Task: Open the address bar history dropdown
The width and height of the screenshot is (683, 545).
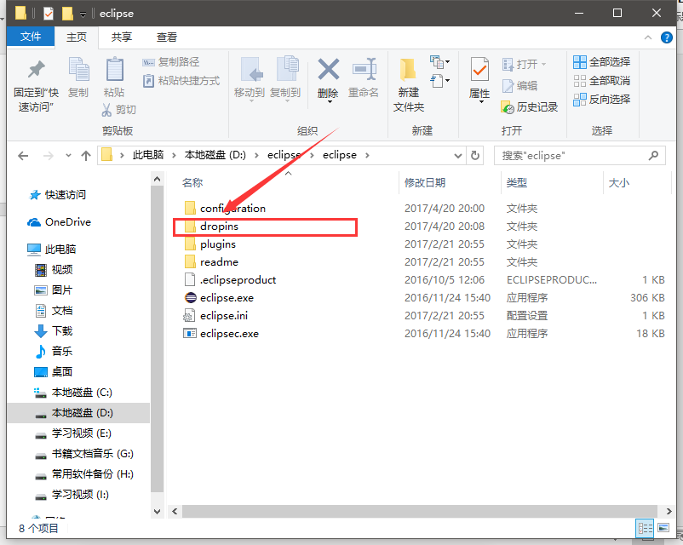Action: coord(458,156)
